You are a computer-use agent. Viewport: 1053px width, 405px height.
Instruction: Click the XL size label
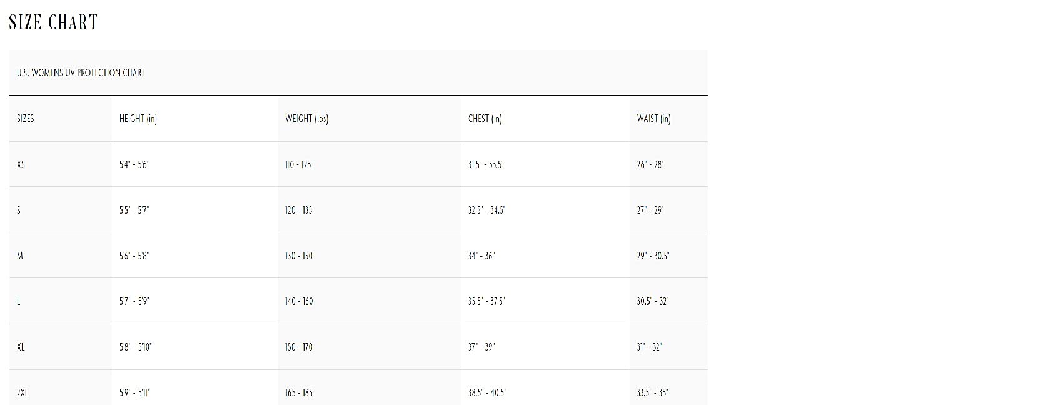21,347
